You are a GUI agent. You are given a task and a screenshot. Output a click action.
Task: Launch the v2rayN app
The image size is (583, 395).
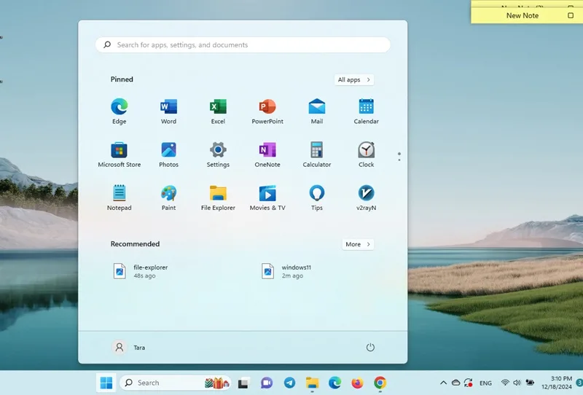[367, 197]
